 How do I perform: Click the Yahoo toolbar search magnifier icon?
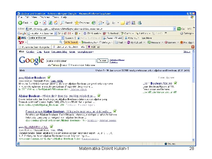click(61, 42)
